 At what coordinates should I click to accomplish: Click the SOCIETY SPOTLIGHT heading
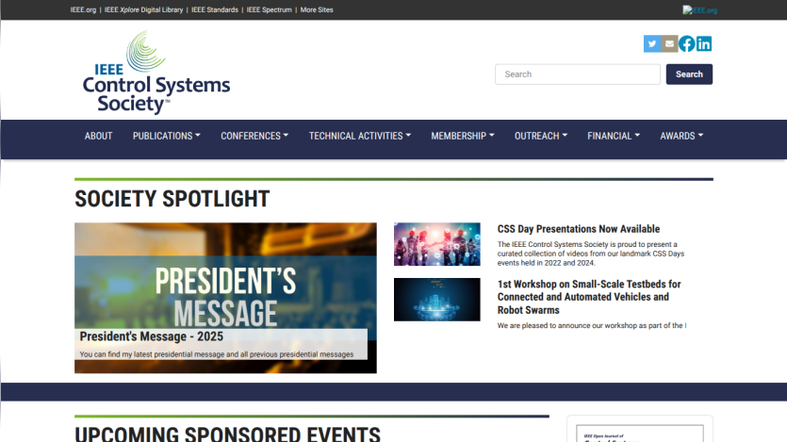click(x=172, y=199)
